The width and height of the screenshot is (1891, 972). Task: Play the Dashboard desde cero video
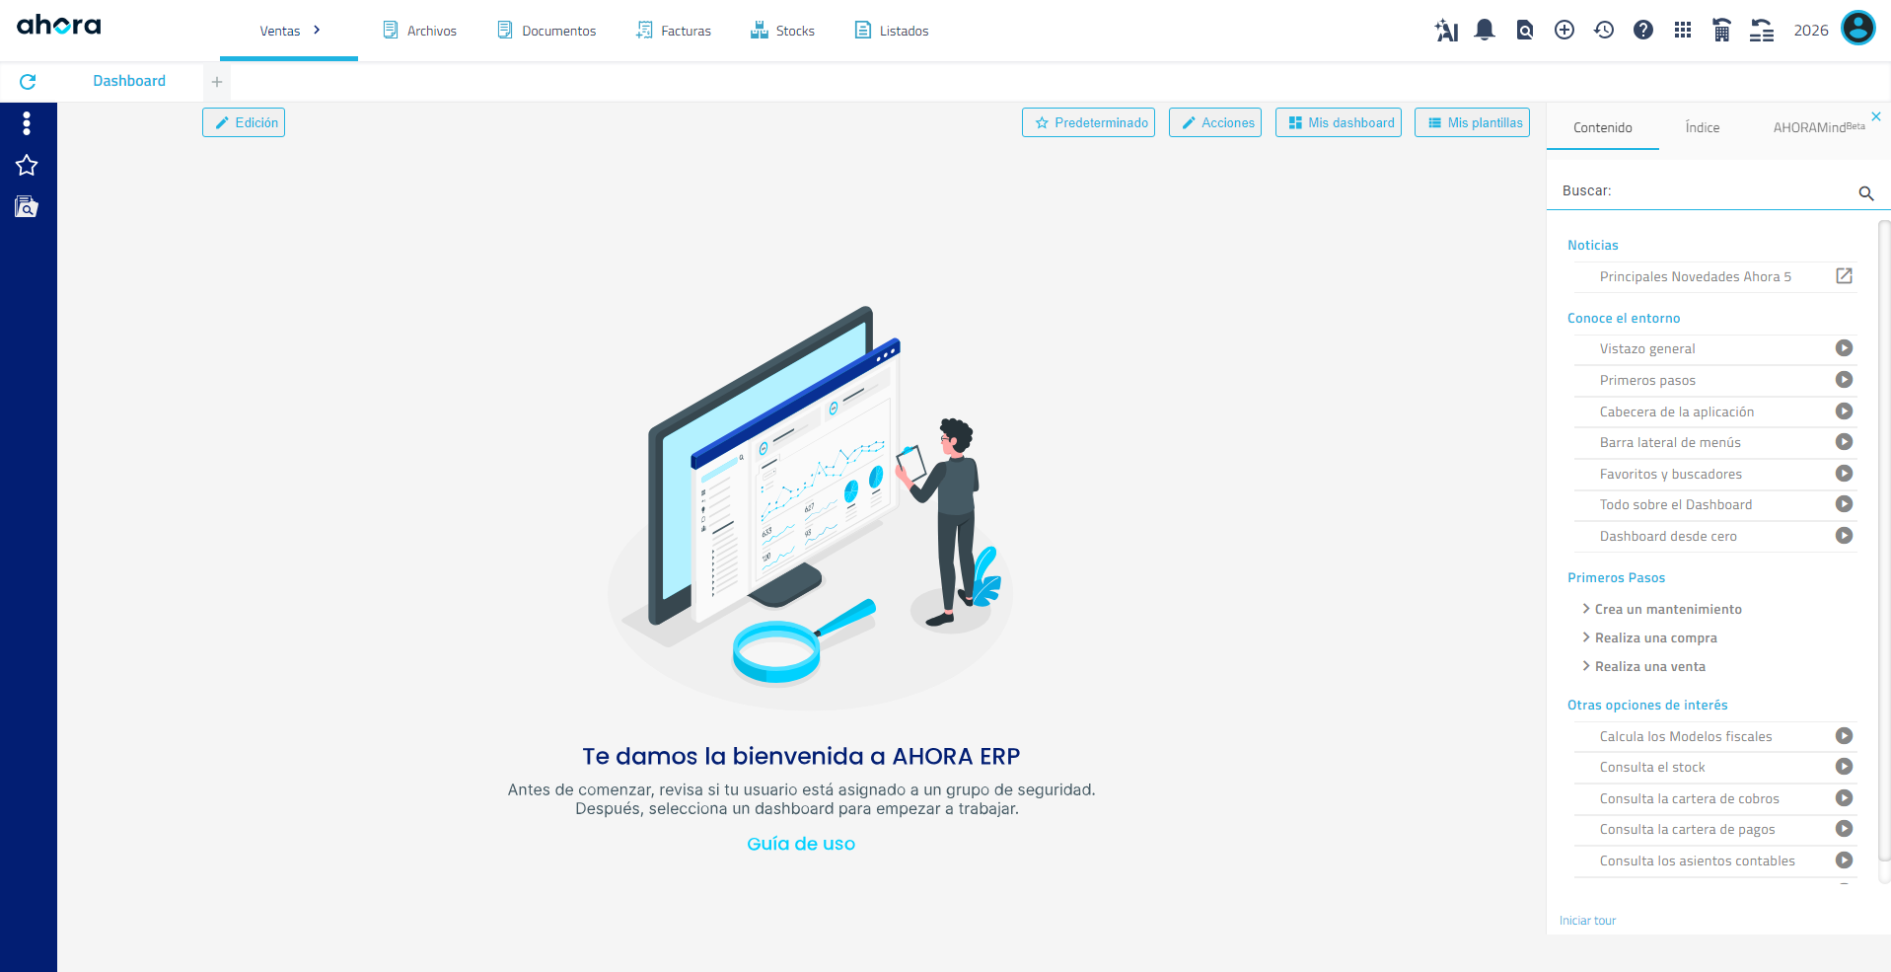coord(1844,536)
